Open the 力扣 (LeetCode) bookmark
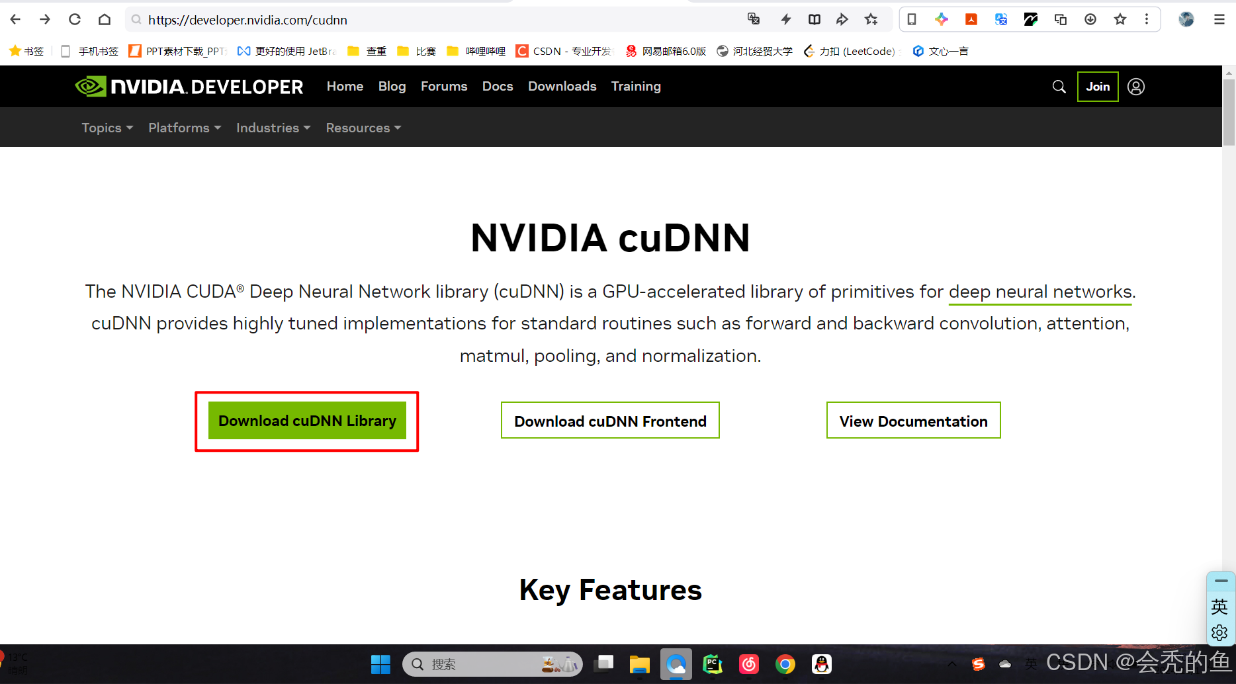 852,51
